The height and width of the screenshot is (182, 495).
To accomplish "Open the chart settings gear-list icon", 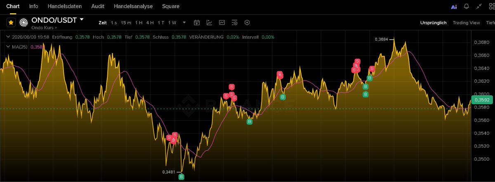I will (x=235, y=23).
